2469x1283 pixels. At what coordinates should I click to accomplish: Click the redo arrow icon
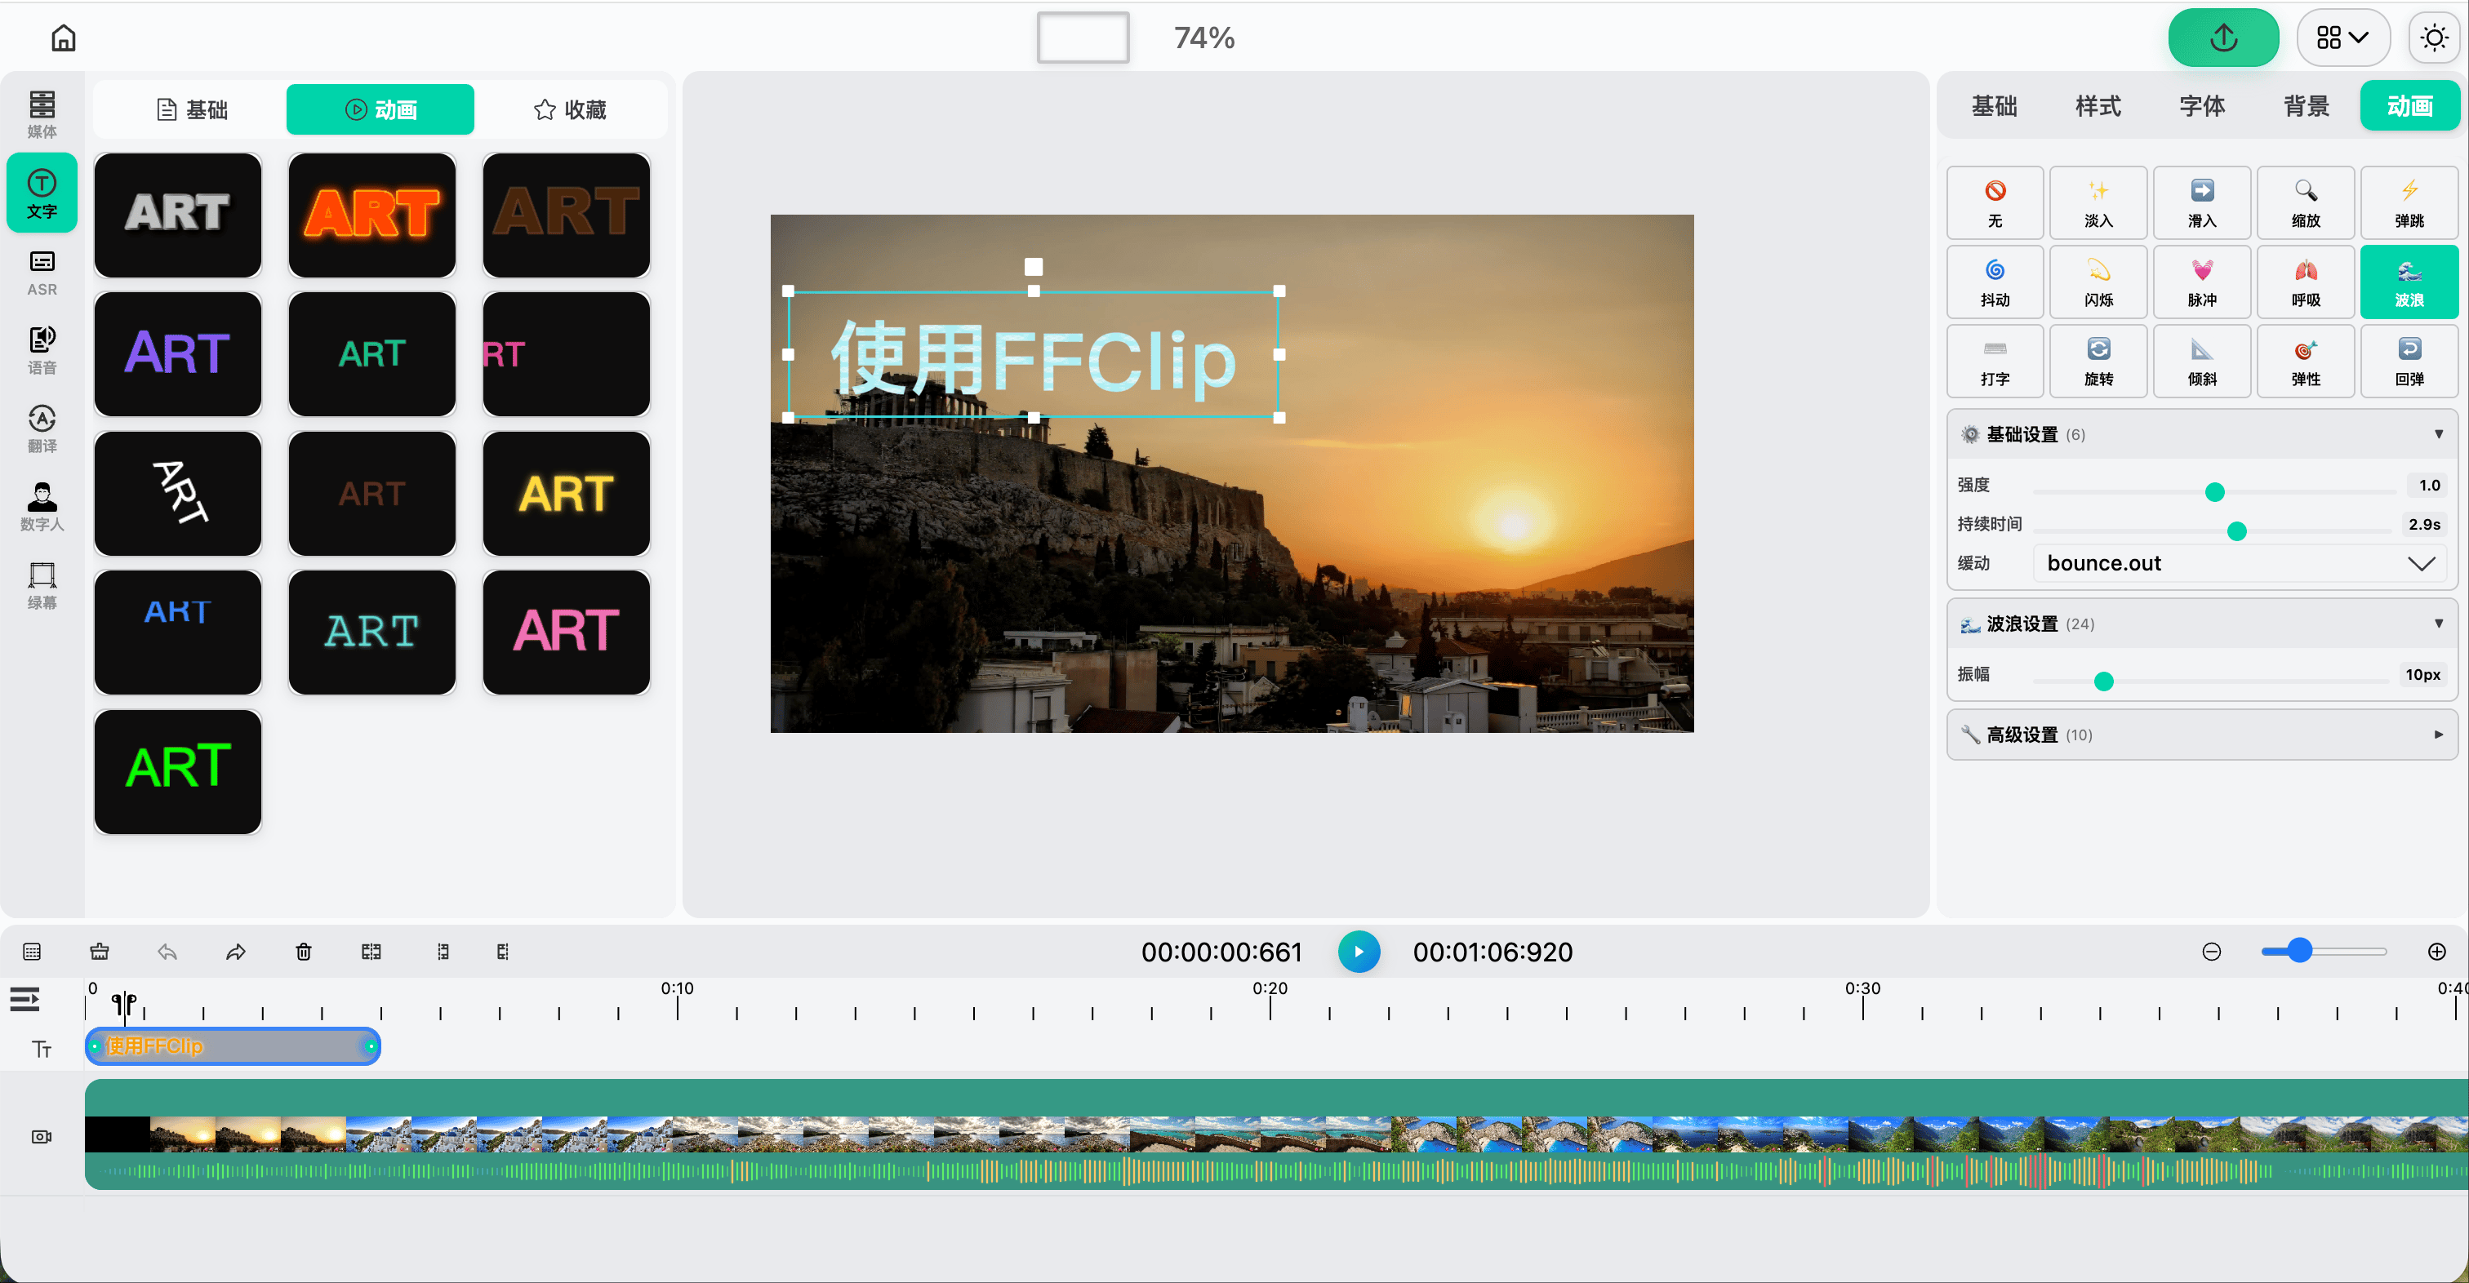[x=236, y=952]
